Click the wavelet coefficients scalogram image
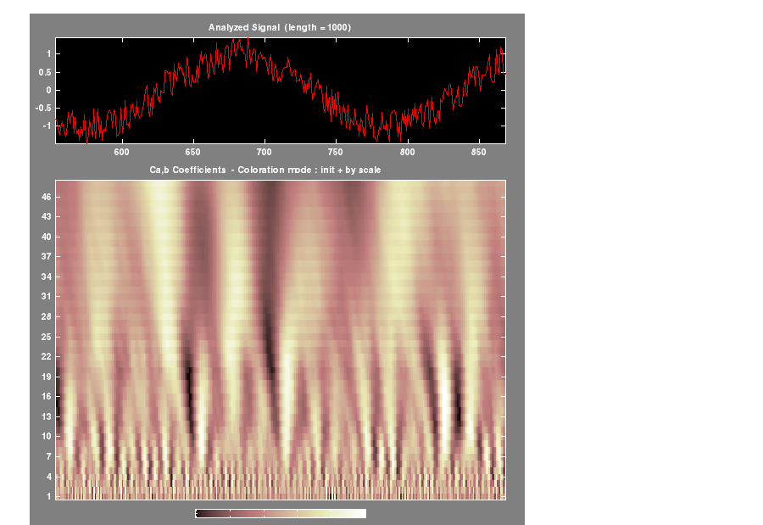This screenshot has height=525, width=763. point(281,340)
